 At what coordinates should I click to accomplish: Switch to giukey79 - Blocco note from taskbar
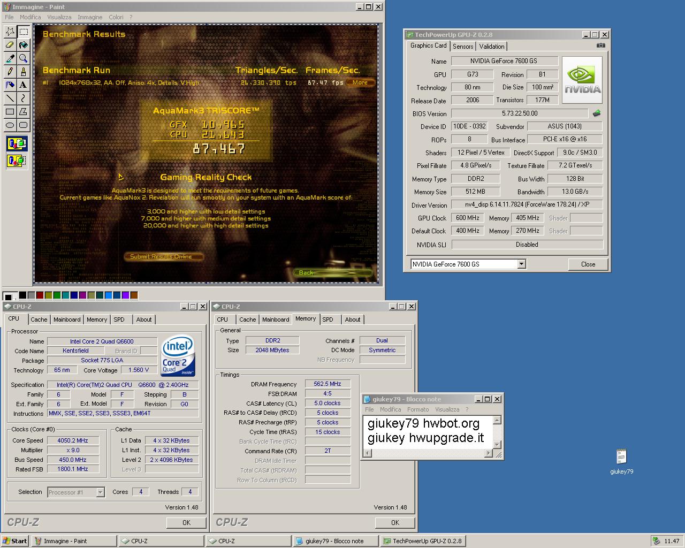336,541
